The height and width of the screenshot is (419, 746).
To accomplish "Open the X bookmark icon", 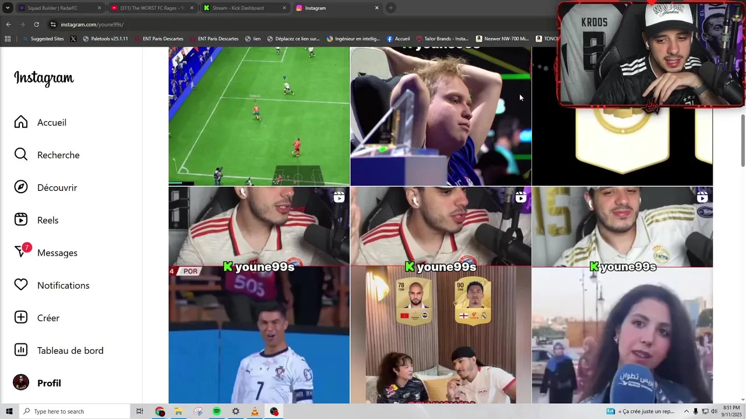I will (73, 39).
